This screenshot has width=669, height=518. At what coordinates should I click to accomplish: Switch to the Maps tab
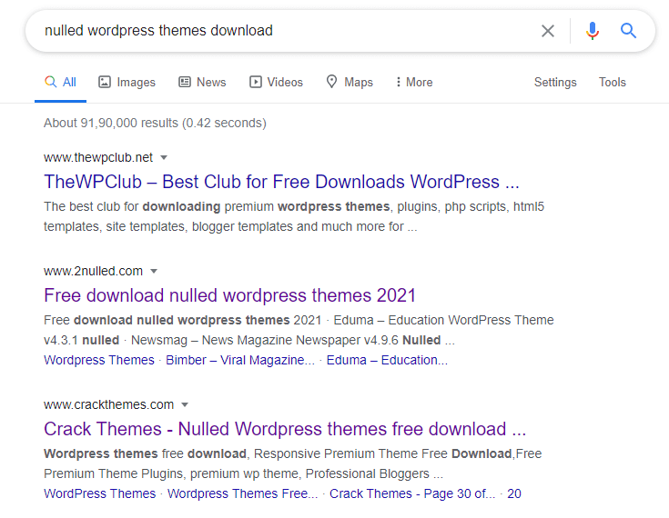pos(350,82)
